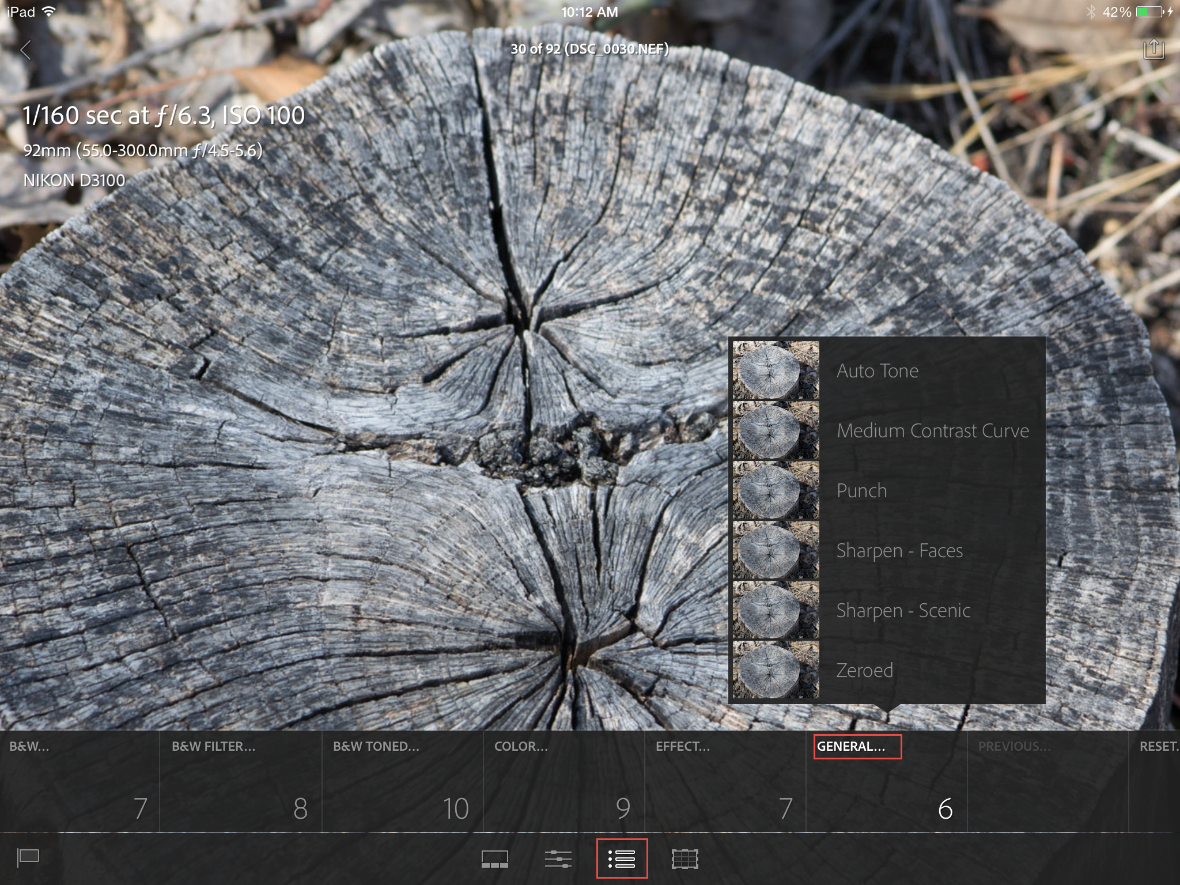Collapse the GENERAL... preset group
Viewport: 1180px width, 885px height.
coord(886,781)
